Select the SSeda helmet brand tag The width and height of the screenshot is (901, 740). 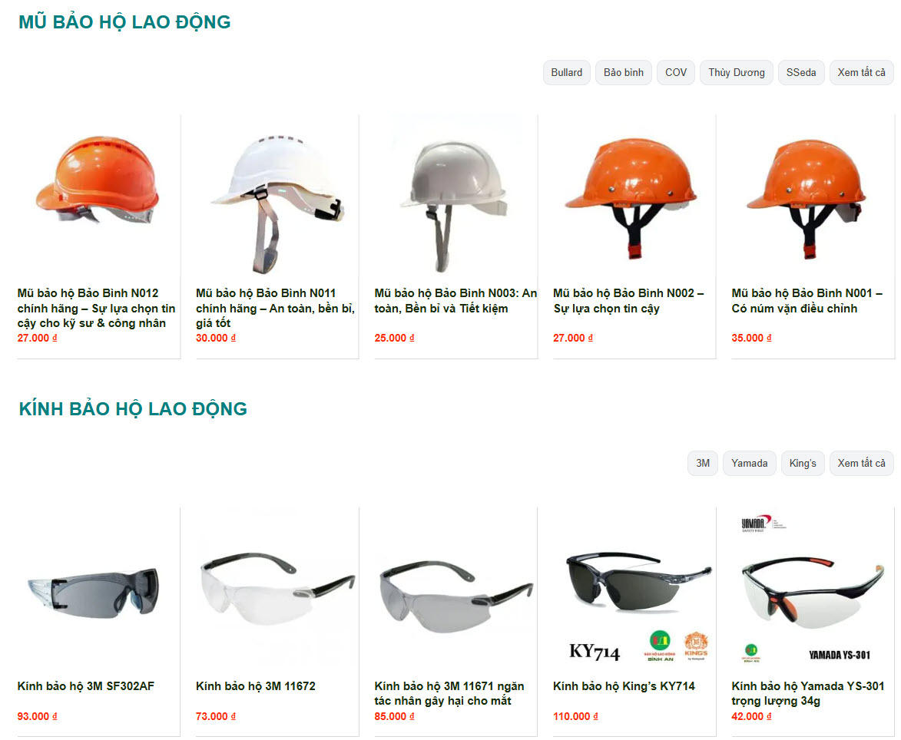[x=801, y=72]
